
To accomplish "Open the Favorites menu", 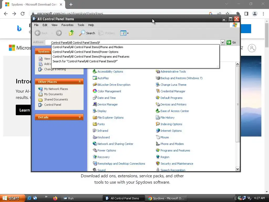I will point(68,25).
